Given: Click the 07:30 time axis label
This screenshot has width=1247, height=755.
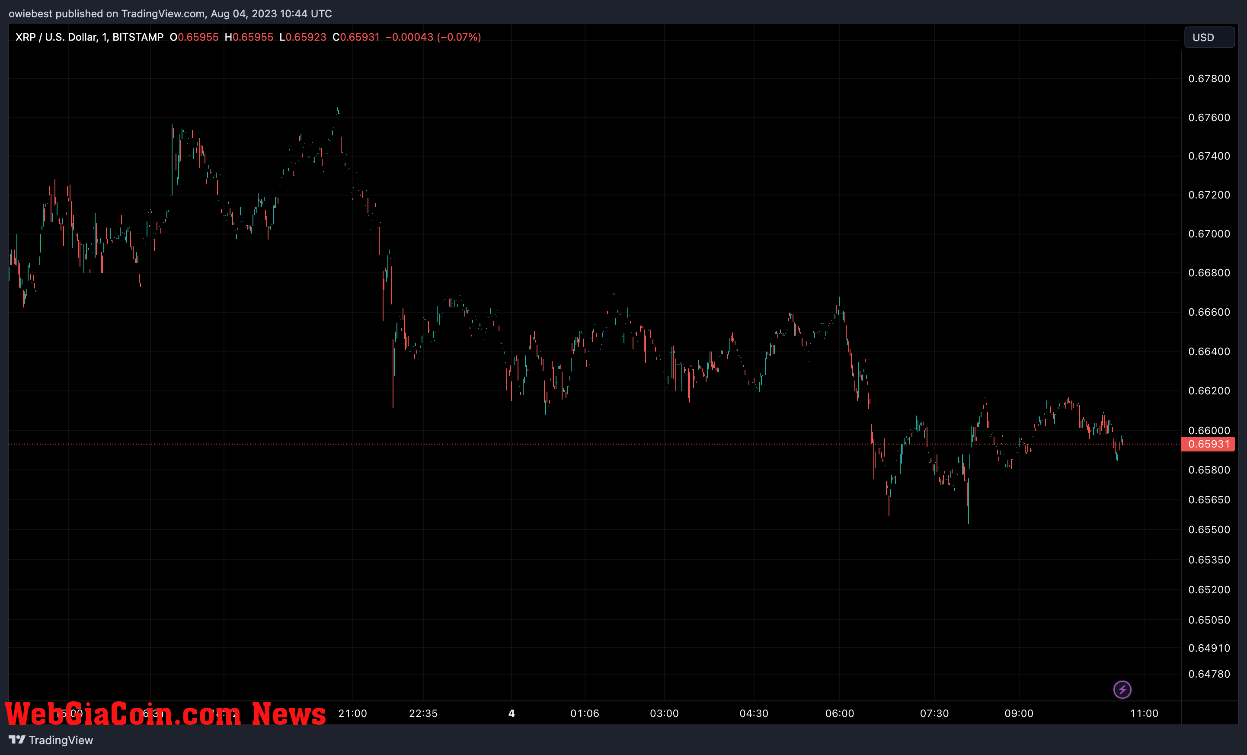Looking at the screenshot, I should pos(935,713).
